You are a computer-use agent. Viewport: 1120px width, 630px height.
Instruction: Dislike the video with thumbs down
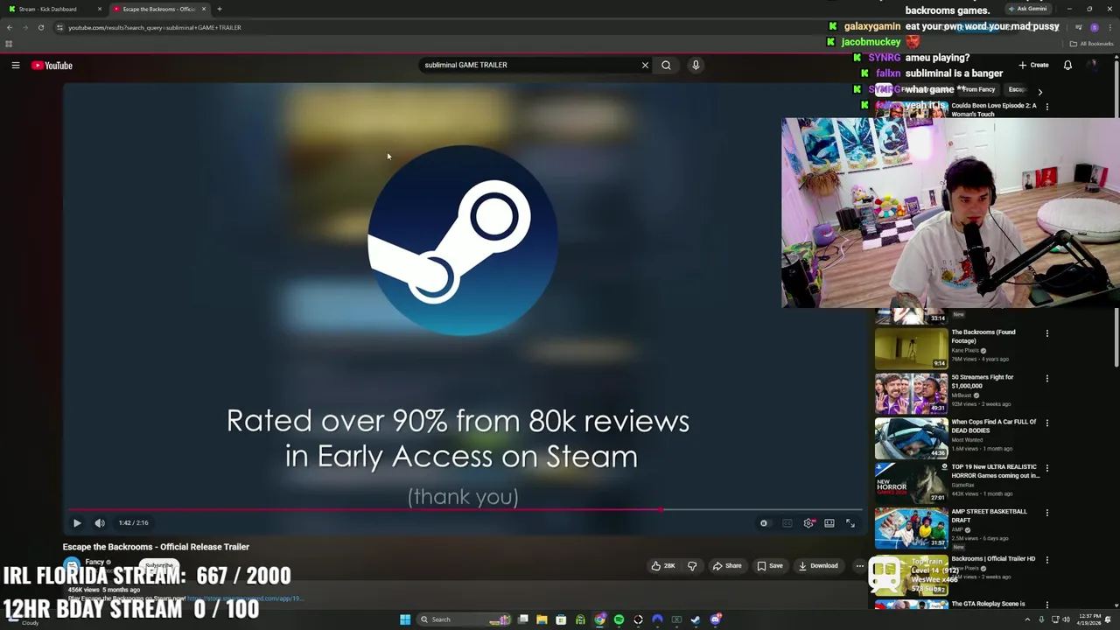(x=692, y=566)
